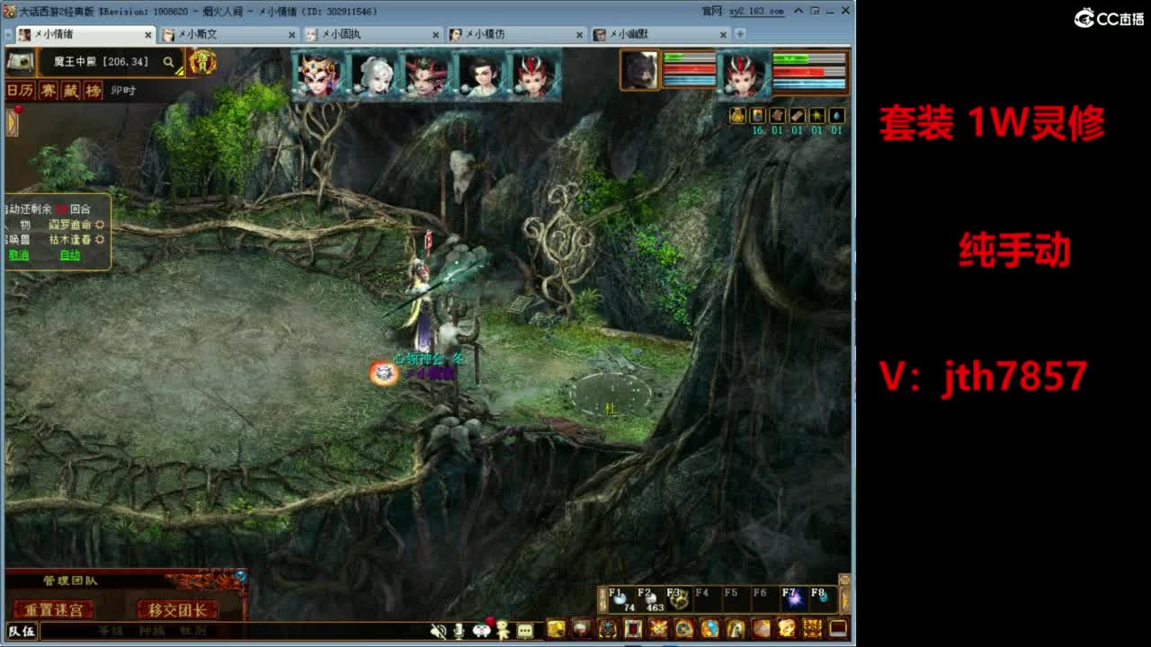The image size is (1151, 647).
Task: Open the yellow doll figure icon
Action: click(x=503, y=630)
